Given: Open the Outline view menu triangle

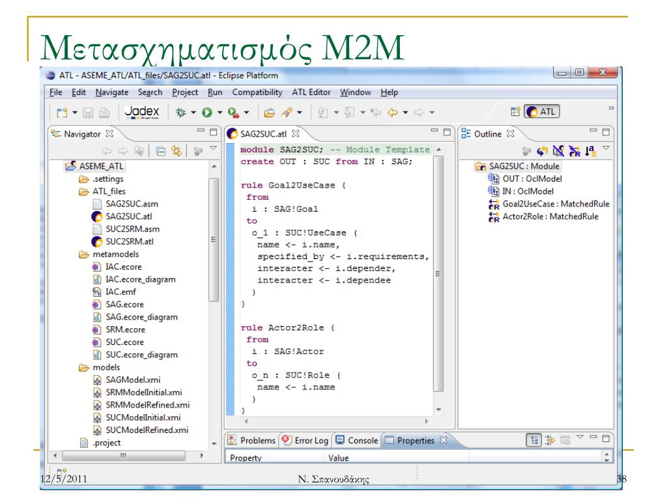Looking at the screenshot, I should 606,148.
